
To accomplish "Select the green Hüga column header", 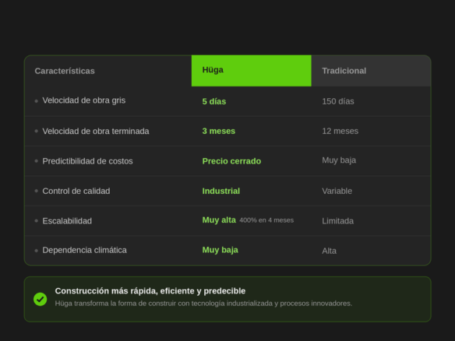I will coord(252,71).
